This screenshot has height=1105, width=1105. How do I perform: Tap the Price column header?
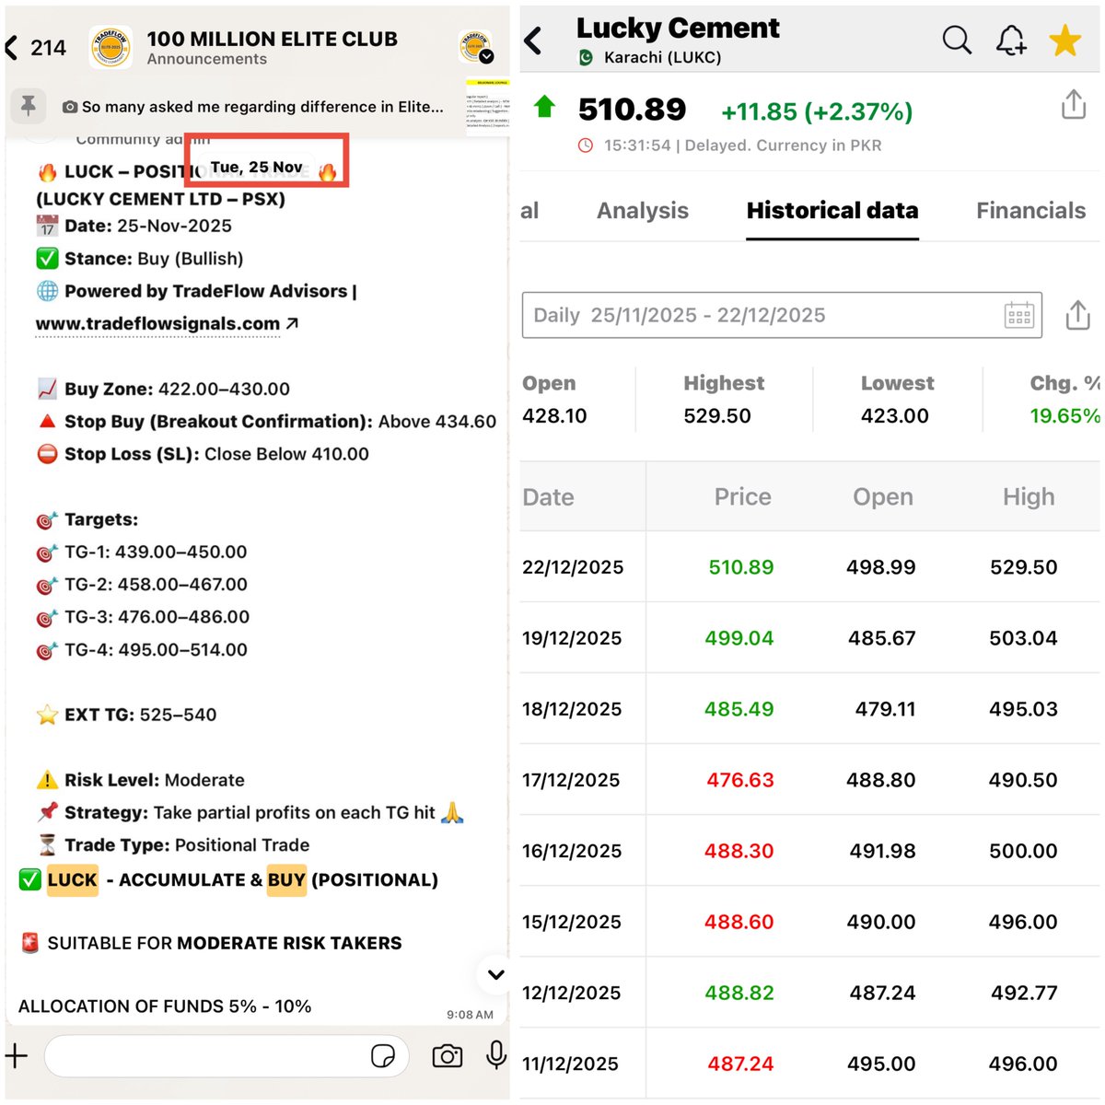point(743,497)
